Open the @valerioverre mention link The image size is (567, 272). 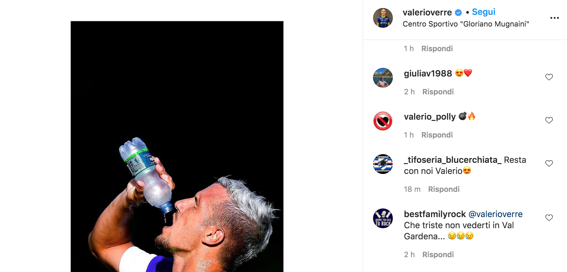point(495,214)
